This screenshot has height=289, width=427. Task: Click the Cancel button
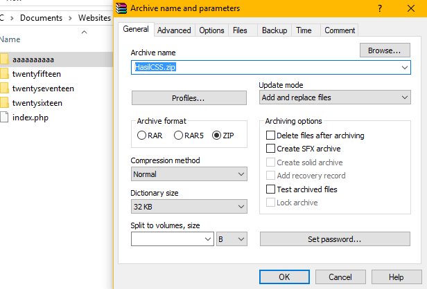coord(340,277)
